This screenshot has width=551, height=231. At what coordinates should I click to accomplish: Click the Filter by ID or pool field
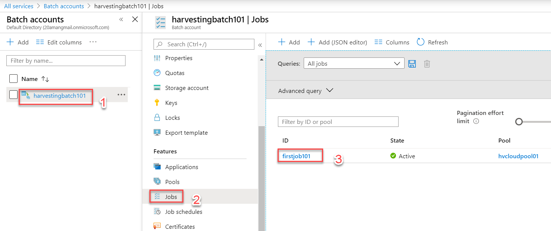click(338, 122)
